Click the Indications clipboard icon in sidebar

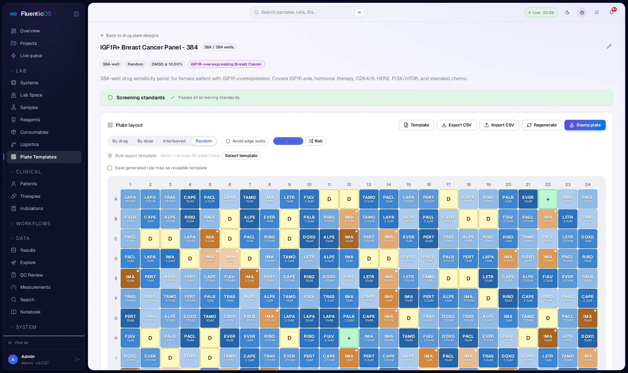tap(14, 209)
